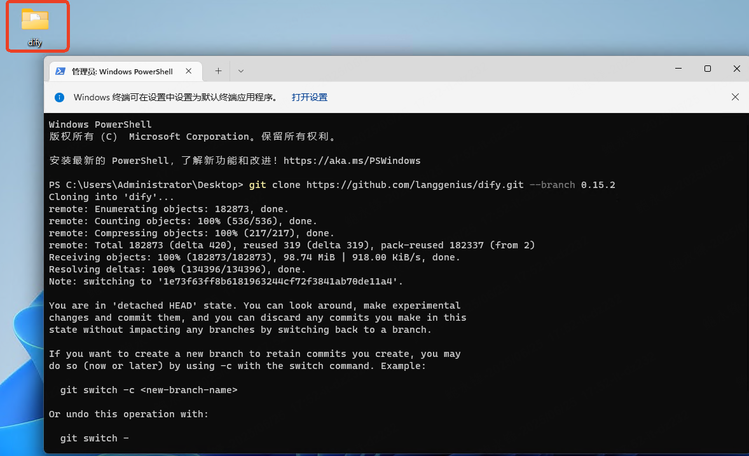Click the "Note: switching to" commit hash line

coord(226,281)
